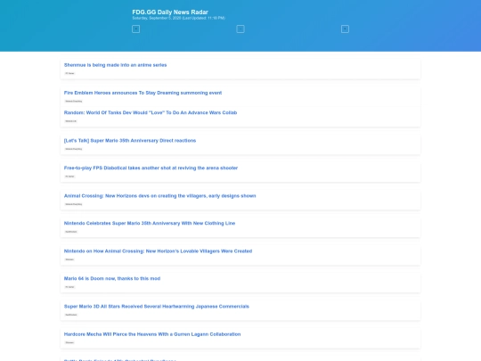Click source tag under Clothing Line headline
Image resolution: width=481 pixels, height=361 pixels.
pyautogui.click(x=71, y=232)
